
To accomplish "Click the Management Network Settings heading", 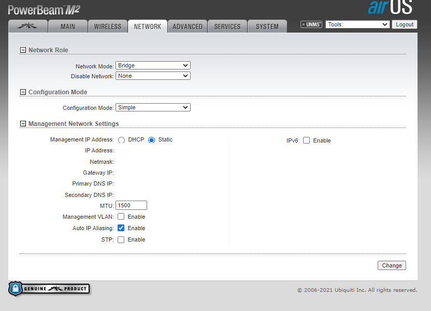I will tap(74, 124).
